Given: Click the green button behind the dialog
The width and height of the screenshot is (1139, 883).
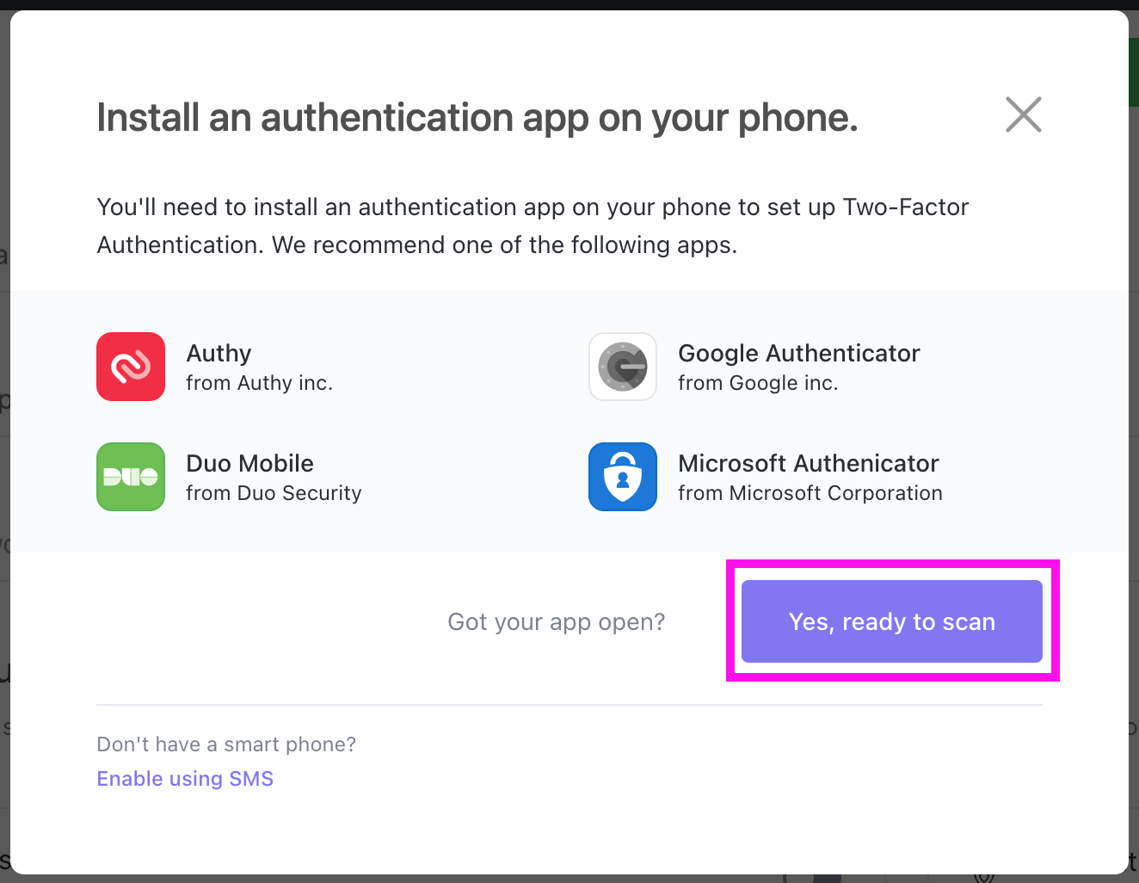Looking at the screenshot, I should tap(1134, 72).
